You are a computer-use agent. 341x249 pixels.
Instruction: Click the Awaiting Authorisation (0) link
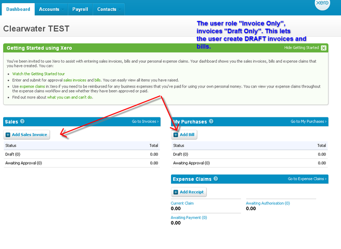268,203
